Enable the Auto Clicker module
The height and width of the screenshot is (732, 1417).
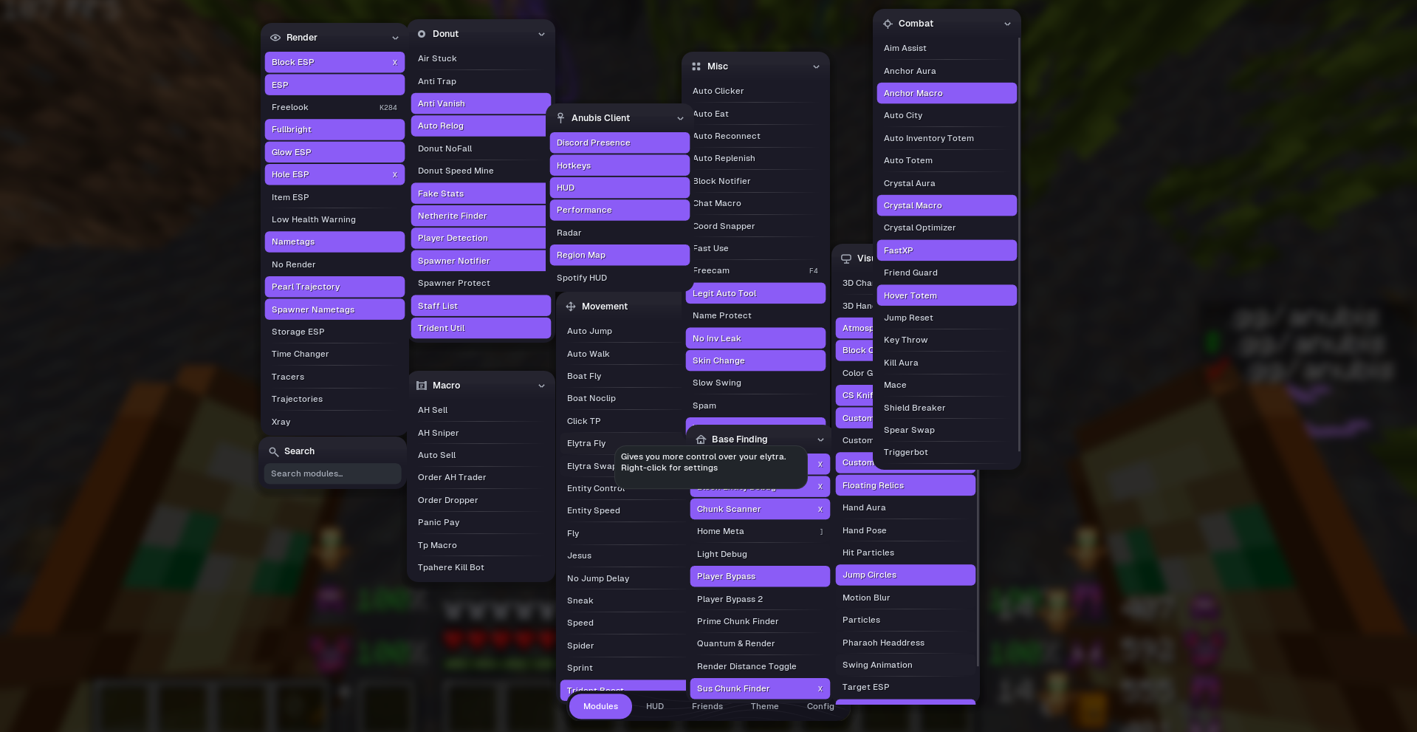(755, 91)
